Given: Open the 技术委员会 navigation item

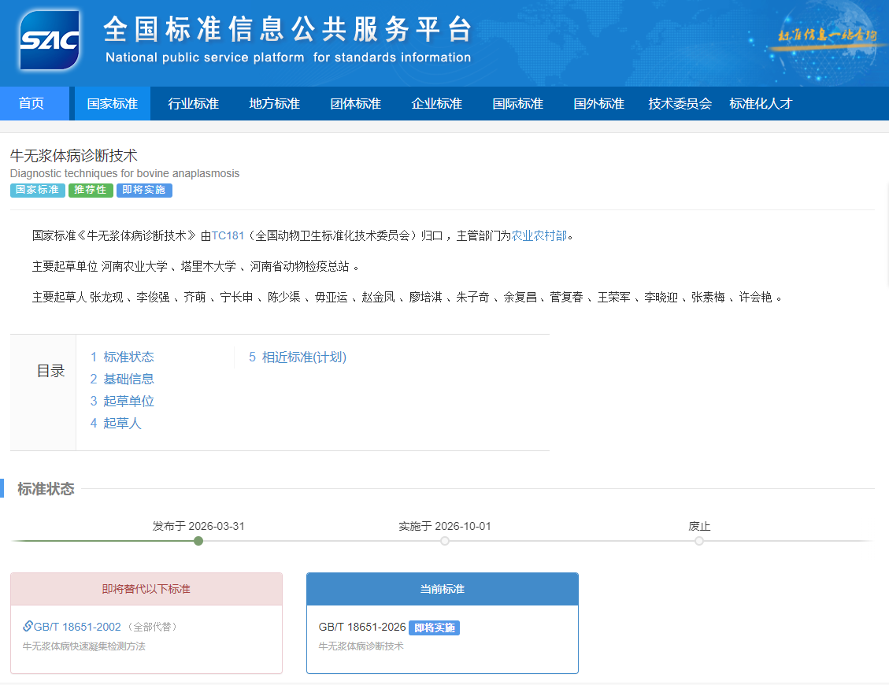Looking at the screenshot, I should 680,104.
